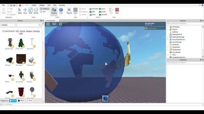Click the Vehicle search suggestion link
Viewport: 204px width, 114px height.
click(x=23, y=31)
